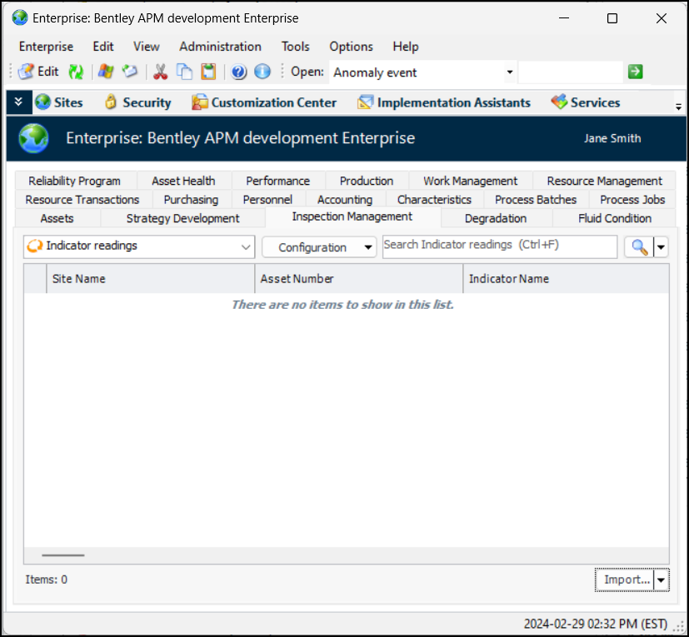Click the Enterprise globe icon in header
689x637 pixels.
coord(33,138)
